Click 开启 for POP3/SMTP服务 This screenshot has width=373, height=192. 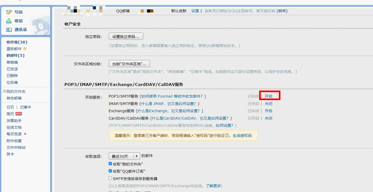pyautogui.click(x=268, y=96)
